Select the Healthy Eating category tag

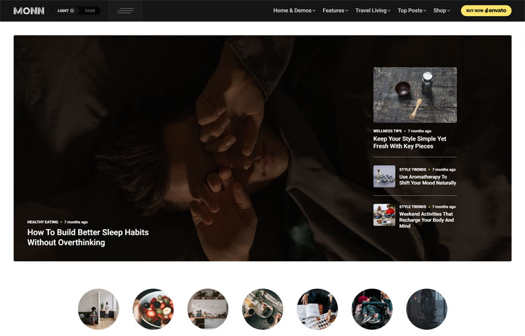click(42, 222)
